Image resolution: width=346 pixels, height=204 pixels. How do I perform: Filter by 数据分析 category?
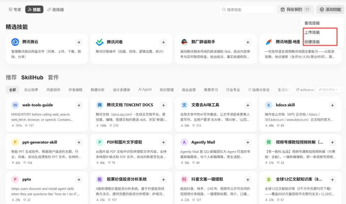[97, 90]
